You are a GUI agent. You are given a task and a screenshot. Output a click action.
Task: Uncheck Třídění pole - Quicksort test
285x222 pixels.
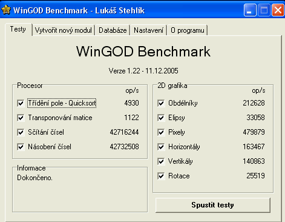click(21, 103)
